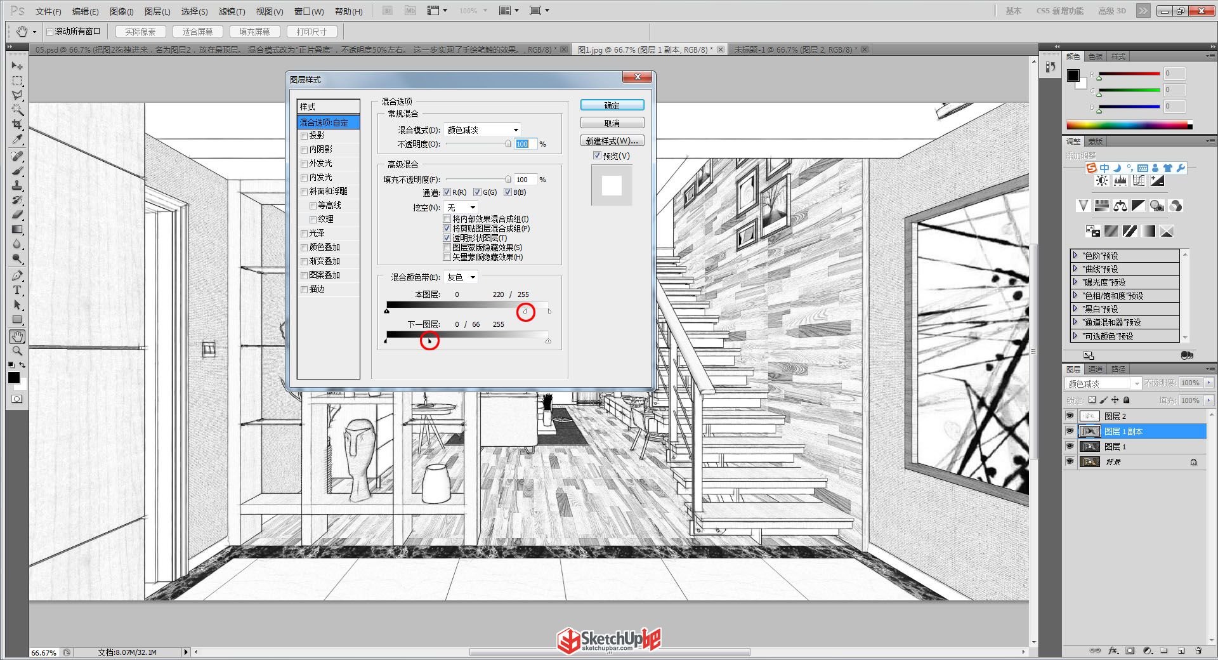The height and width of the screenshot is (660, 1218).
Task: Click 新建样式(W)... button
Action: coord(612,141)
